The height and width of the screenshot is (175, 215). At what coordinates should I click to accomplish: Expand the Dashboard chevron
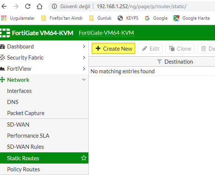pyautogui.click(x=84, y=47)
